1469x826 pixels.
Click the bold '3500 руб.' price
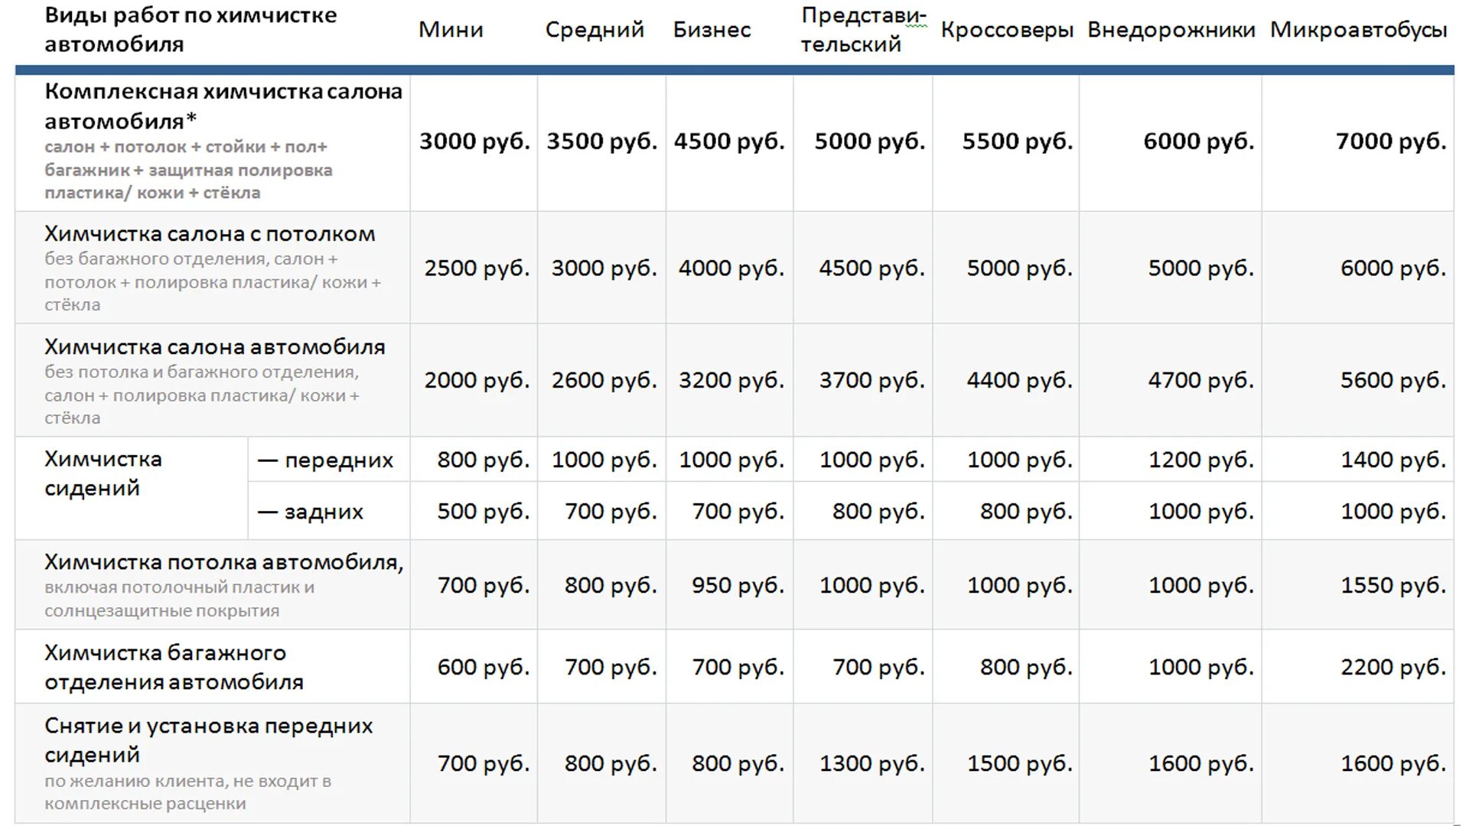[602, 141]
